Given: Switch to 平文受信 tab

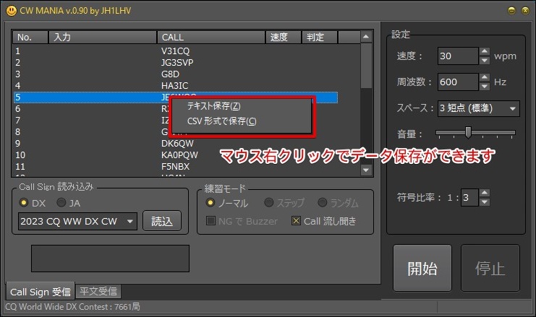Looking at the screenshot, I should [98, 291].
